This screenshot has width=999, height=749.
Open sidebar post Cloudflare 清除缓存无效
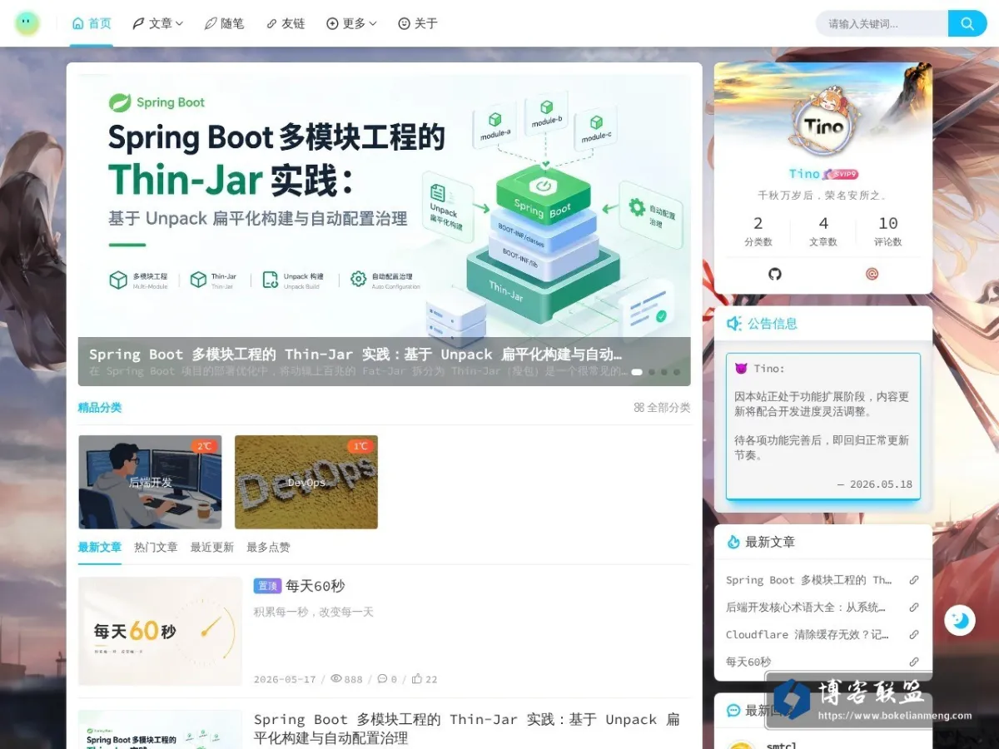click(x=808, y=634)
